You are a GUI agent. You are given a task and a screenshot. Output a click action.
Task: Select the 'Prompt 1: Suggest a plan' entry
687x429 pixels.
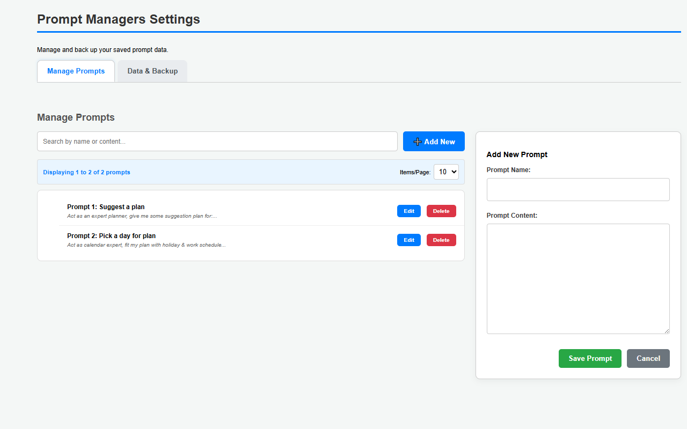(106, 206)
